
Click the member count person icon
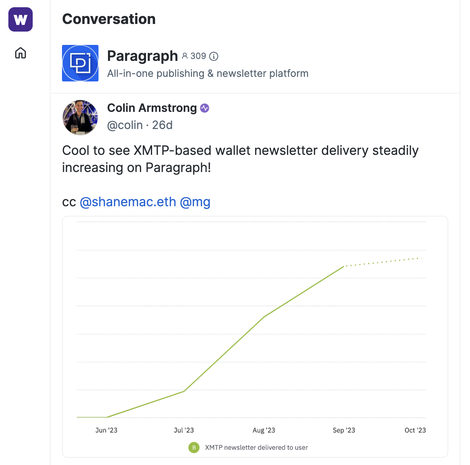[185, 56]
